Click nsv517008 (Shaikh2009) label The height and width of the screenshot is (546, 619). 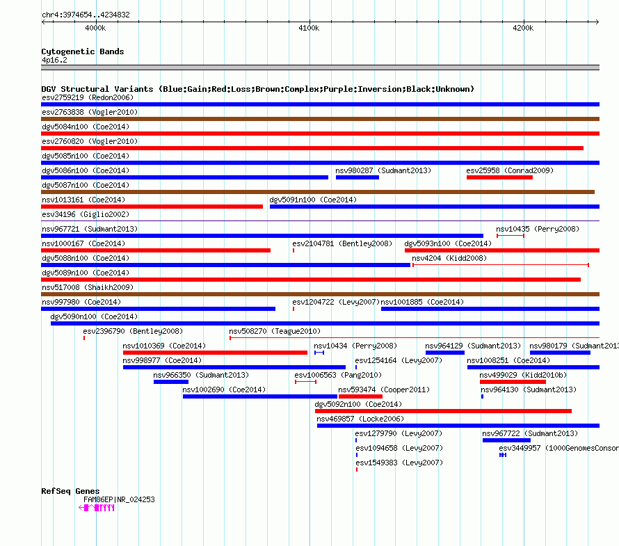coord(88,287)
